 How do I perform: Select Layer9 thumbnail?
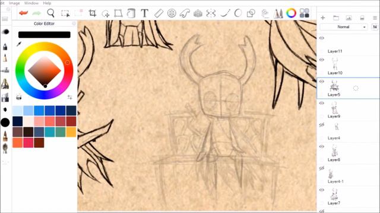pos(335,108)
